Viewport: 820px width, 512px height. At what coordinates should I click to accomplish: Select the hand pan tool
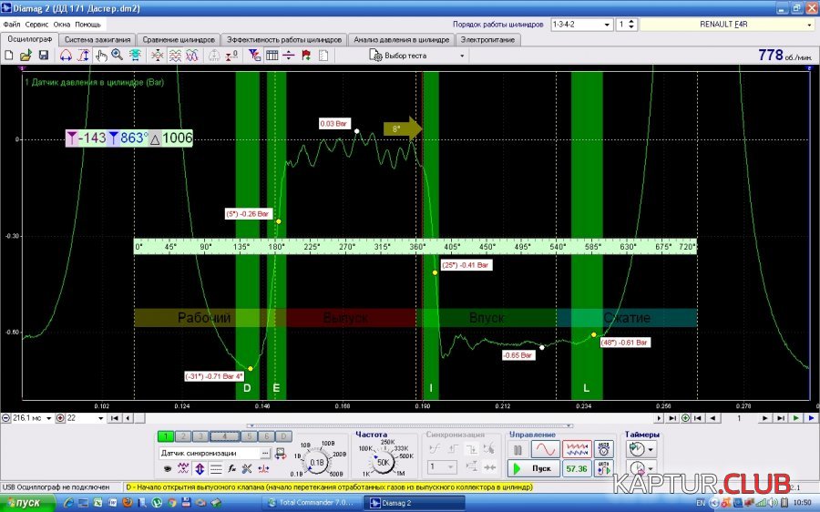point(101,55)
